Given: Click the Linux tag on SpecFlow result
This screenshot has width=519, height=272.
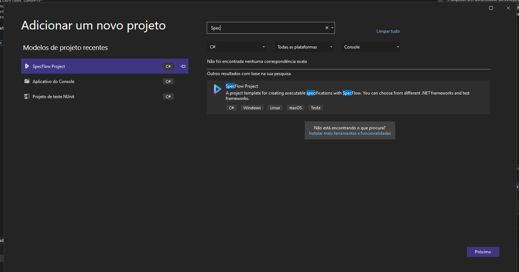Looking at the screenshot, I should 275,108.
